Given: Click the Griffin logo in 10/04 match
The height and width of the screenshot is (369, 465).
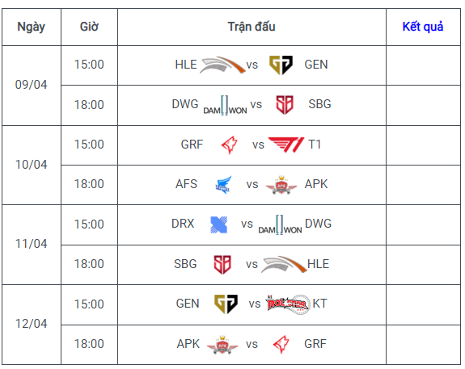Looking at the screenshot, I should click(230, 145).
